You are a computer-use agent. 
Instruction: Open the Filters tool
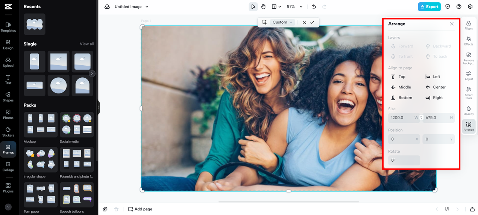469,25
